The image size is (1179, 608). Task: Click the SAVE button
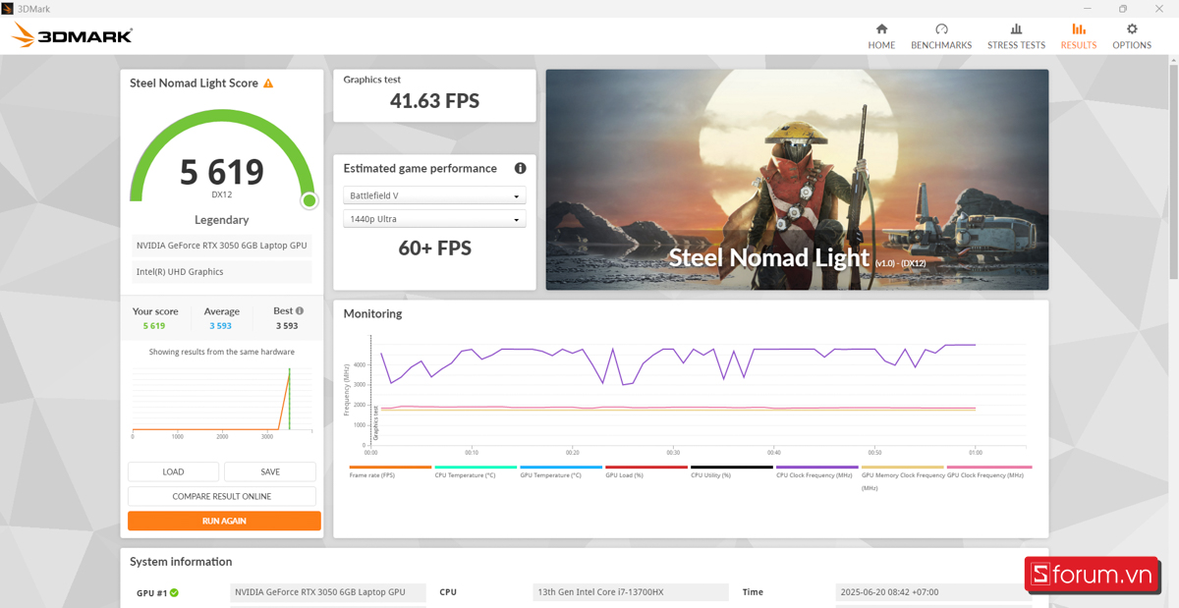(x=270, y=471)
